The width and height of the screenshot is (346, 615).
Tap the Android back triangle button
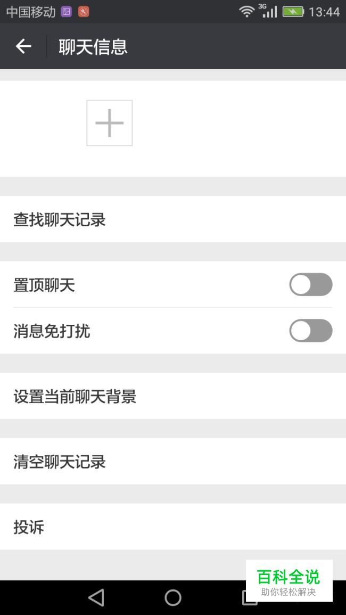click(x=96, y=597)
